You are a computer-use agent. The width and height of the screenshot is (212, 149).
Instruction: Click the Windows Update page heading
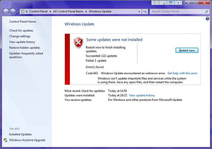click(79, 24)
